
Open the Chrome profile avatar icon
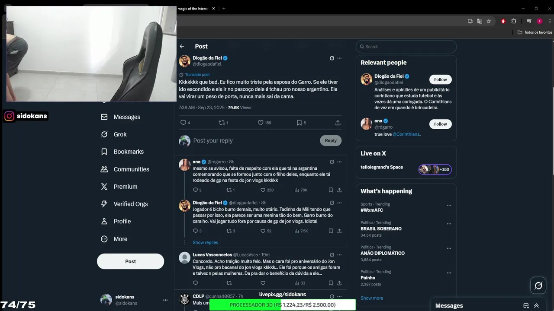[539, 21]
